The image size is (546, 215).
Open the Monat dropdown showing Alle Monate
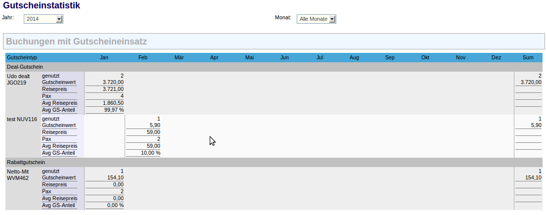click(317, 19)
